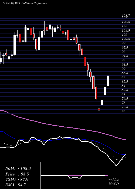Click the 85.5 price axis label

coord(125,82)
